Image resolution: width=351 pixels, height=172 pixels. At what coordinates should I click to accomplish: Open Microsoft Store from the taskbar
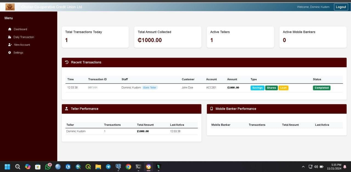38,167
